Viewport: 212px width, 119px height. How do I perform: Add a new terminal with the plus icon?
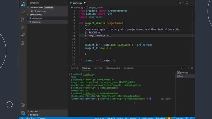182,68
